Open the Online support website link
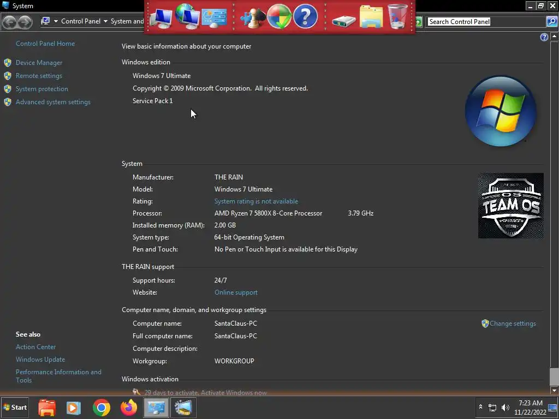 (236, 292)
